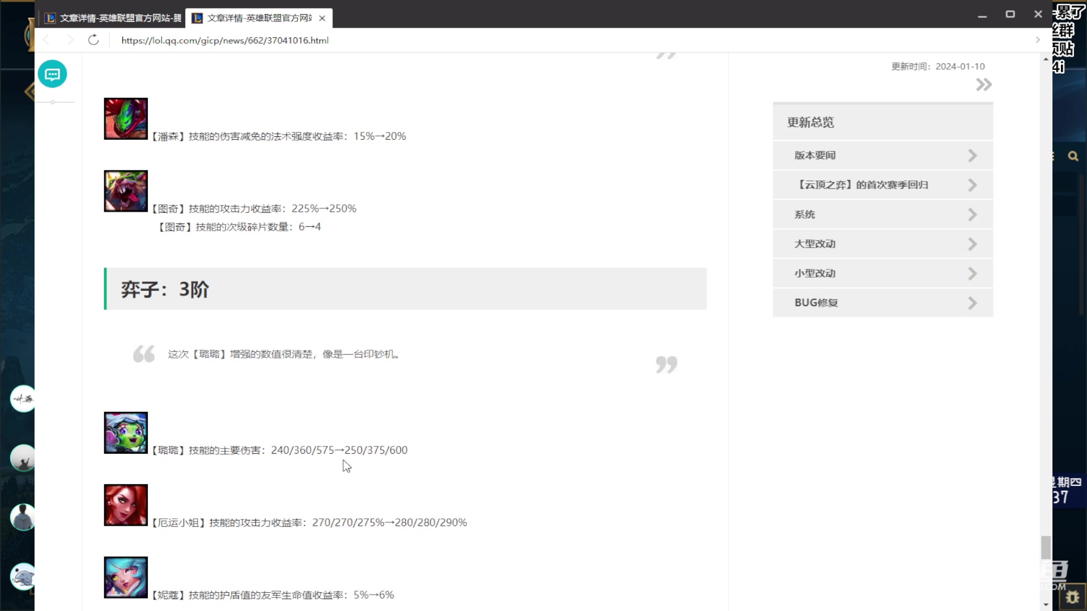Click the chevron next to BUG修复
This screenshot has width=1087, height=611.
click(973, 303)
